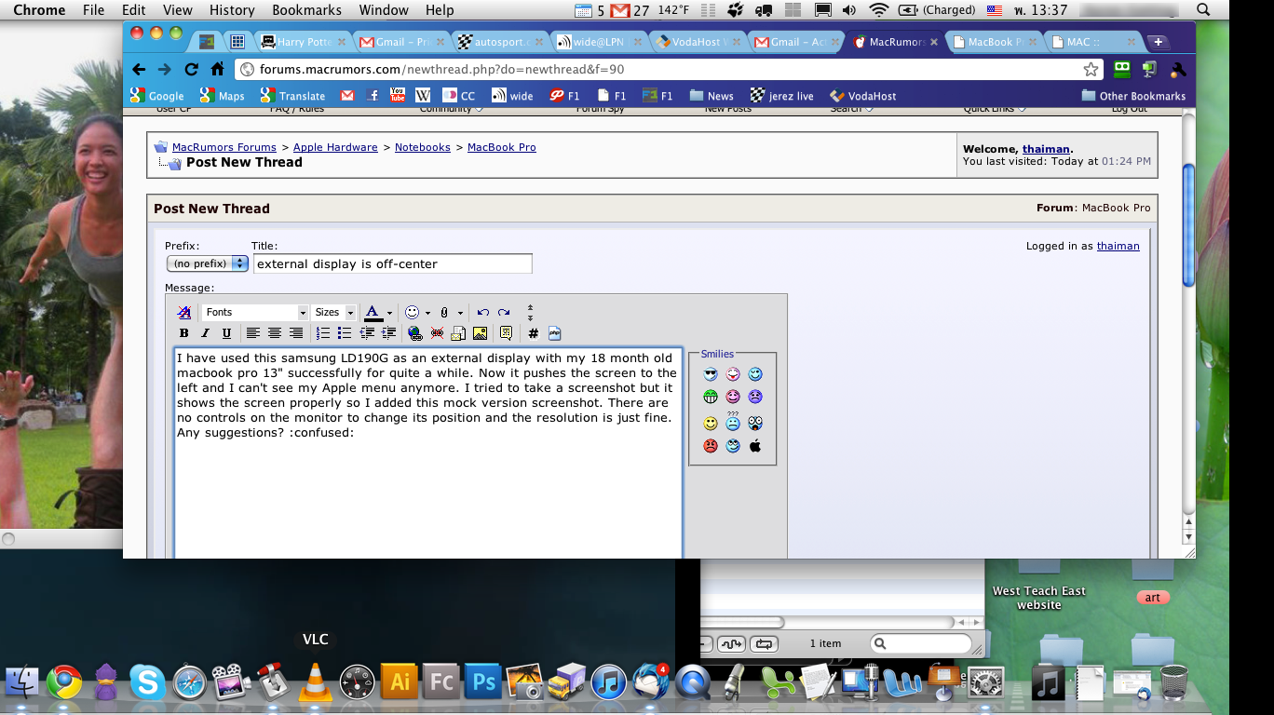
Task: Apply underline formatting in editor
Action: (227, 333)
